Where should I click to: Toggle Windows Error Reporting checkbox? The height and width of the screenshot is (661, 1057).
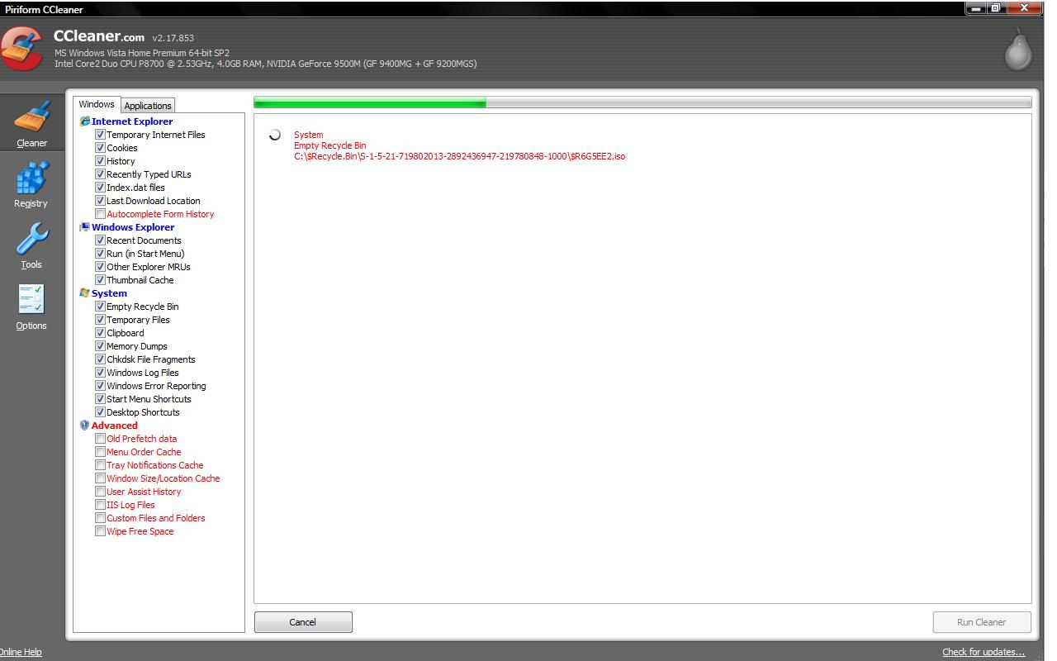[100, 386]
